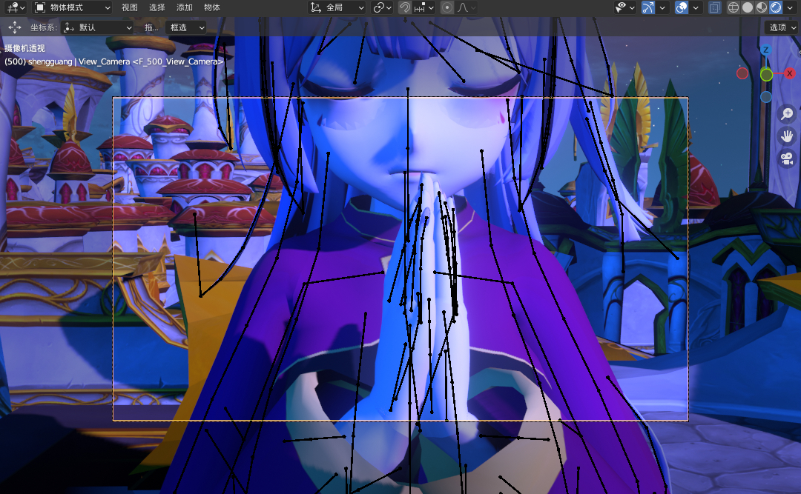Image resolution: width=801 pixels, height=494 pixels.
Task: Switch to solid viewport shading
Action: [x=748, y=7]
